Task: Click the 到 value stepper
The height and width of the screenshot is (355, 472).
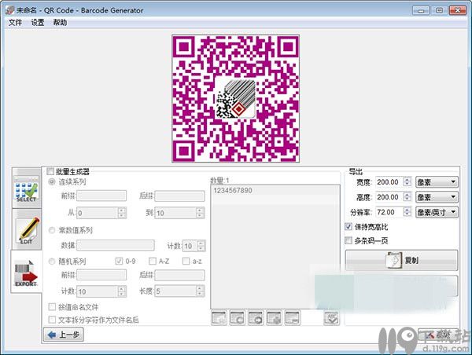Action: pyautogui.click(x=200, y=213)
